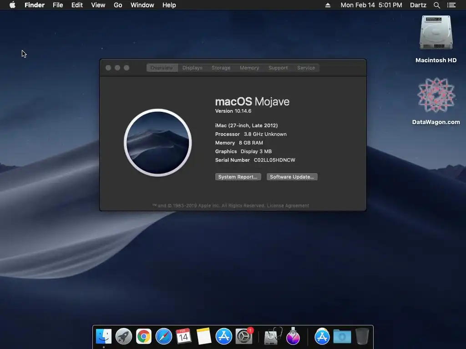
Task: Switch to the Support tab
Action: pos(278,68)
